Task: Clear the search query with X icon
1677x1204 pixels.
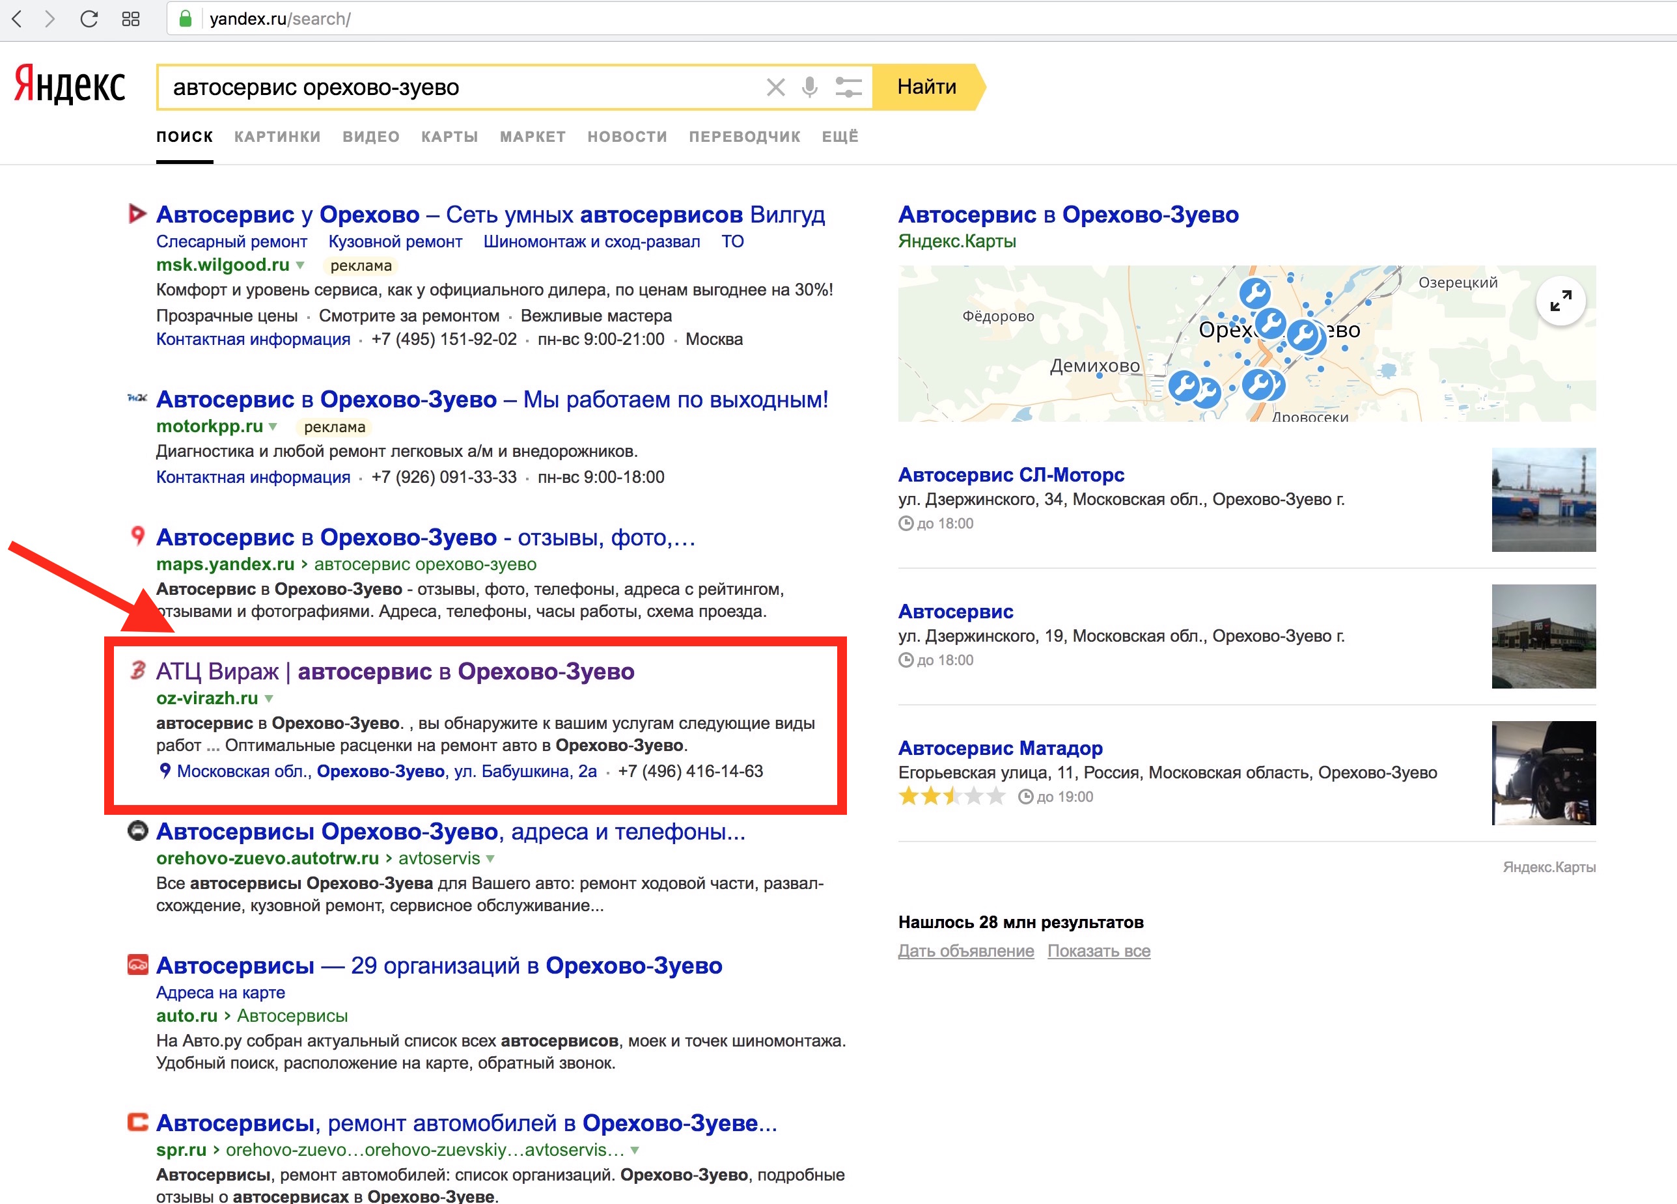Action: coord(775,87)
